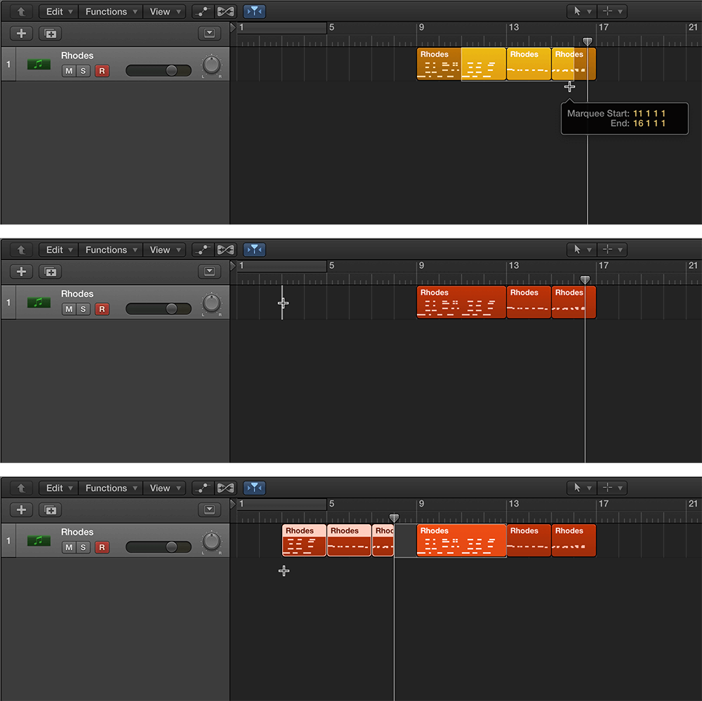Duplicate the track in six-region view
Viewport: 702px width, 701px height.
tap(50, 510)
